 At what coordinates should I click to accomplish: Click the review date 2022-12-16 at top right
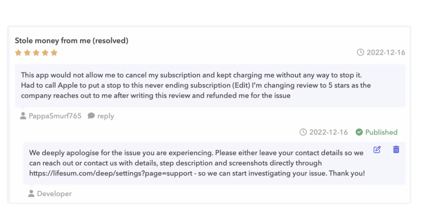click(386, 52)
